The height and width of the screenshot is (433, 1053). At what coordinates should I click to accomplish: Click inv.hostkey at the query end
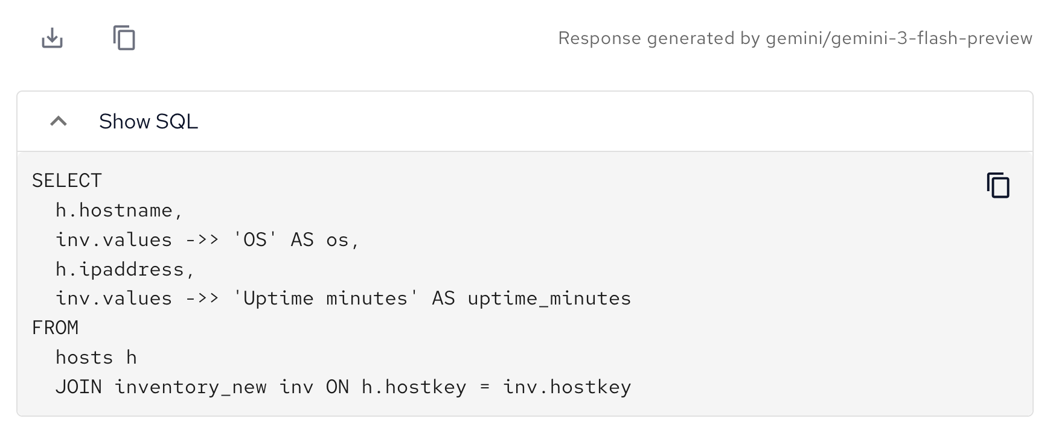tap(566, 387)
